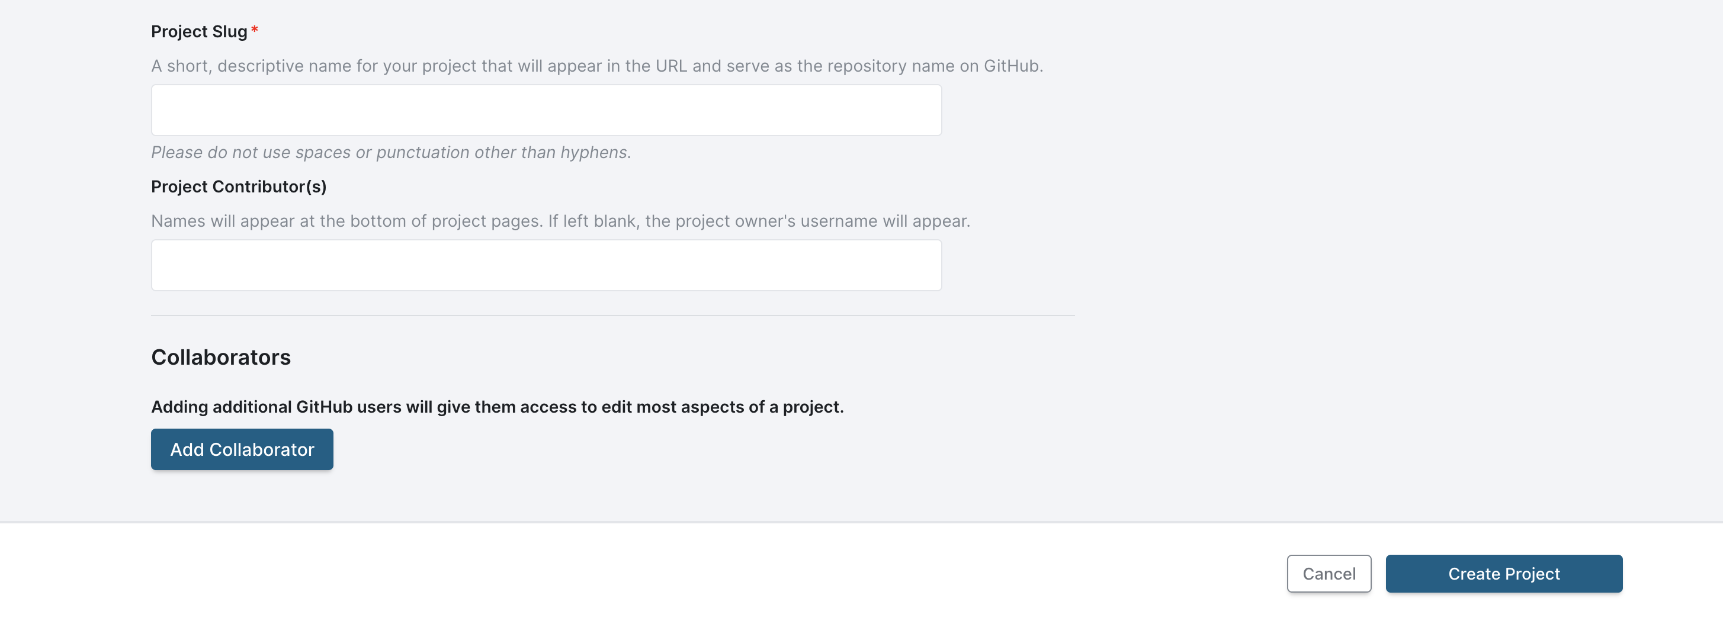
Task: Click the italic hyphens-only hint text
Action: coord(390,153)
